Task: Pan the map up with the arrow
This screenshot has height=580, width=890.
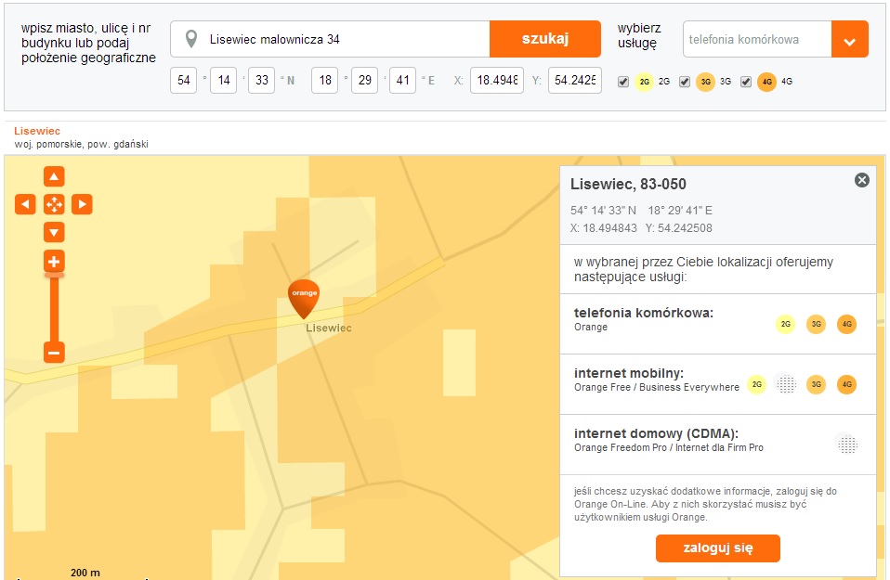Action: coord(54,176)
